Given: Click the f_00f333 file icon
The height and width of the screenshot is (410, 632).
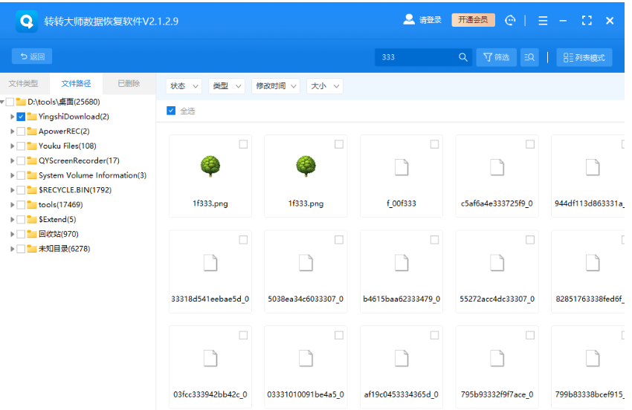Looking at the screenshot, I should (402, 167).
